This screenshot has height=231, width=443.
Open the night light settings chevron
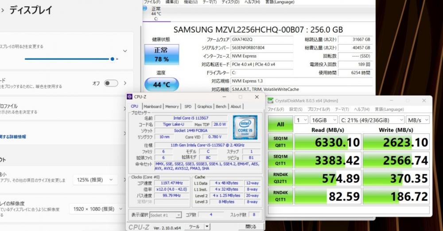(x=125, y=83)
